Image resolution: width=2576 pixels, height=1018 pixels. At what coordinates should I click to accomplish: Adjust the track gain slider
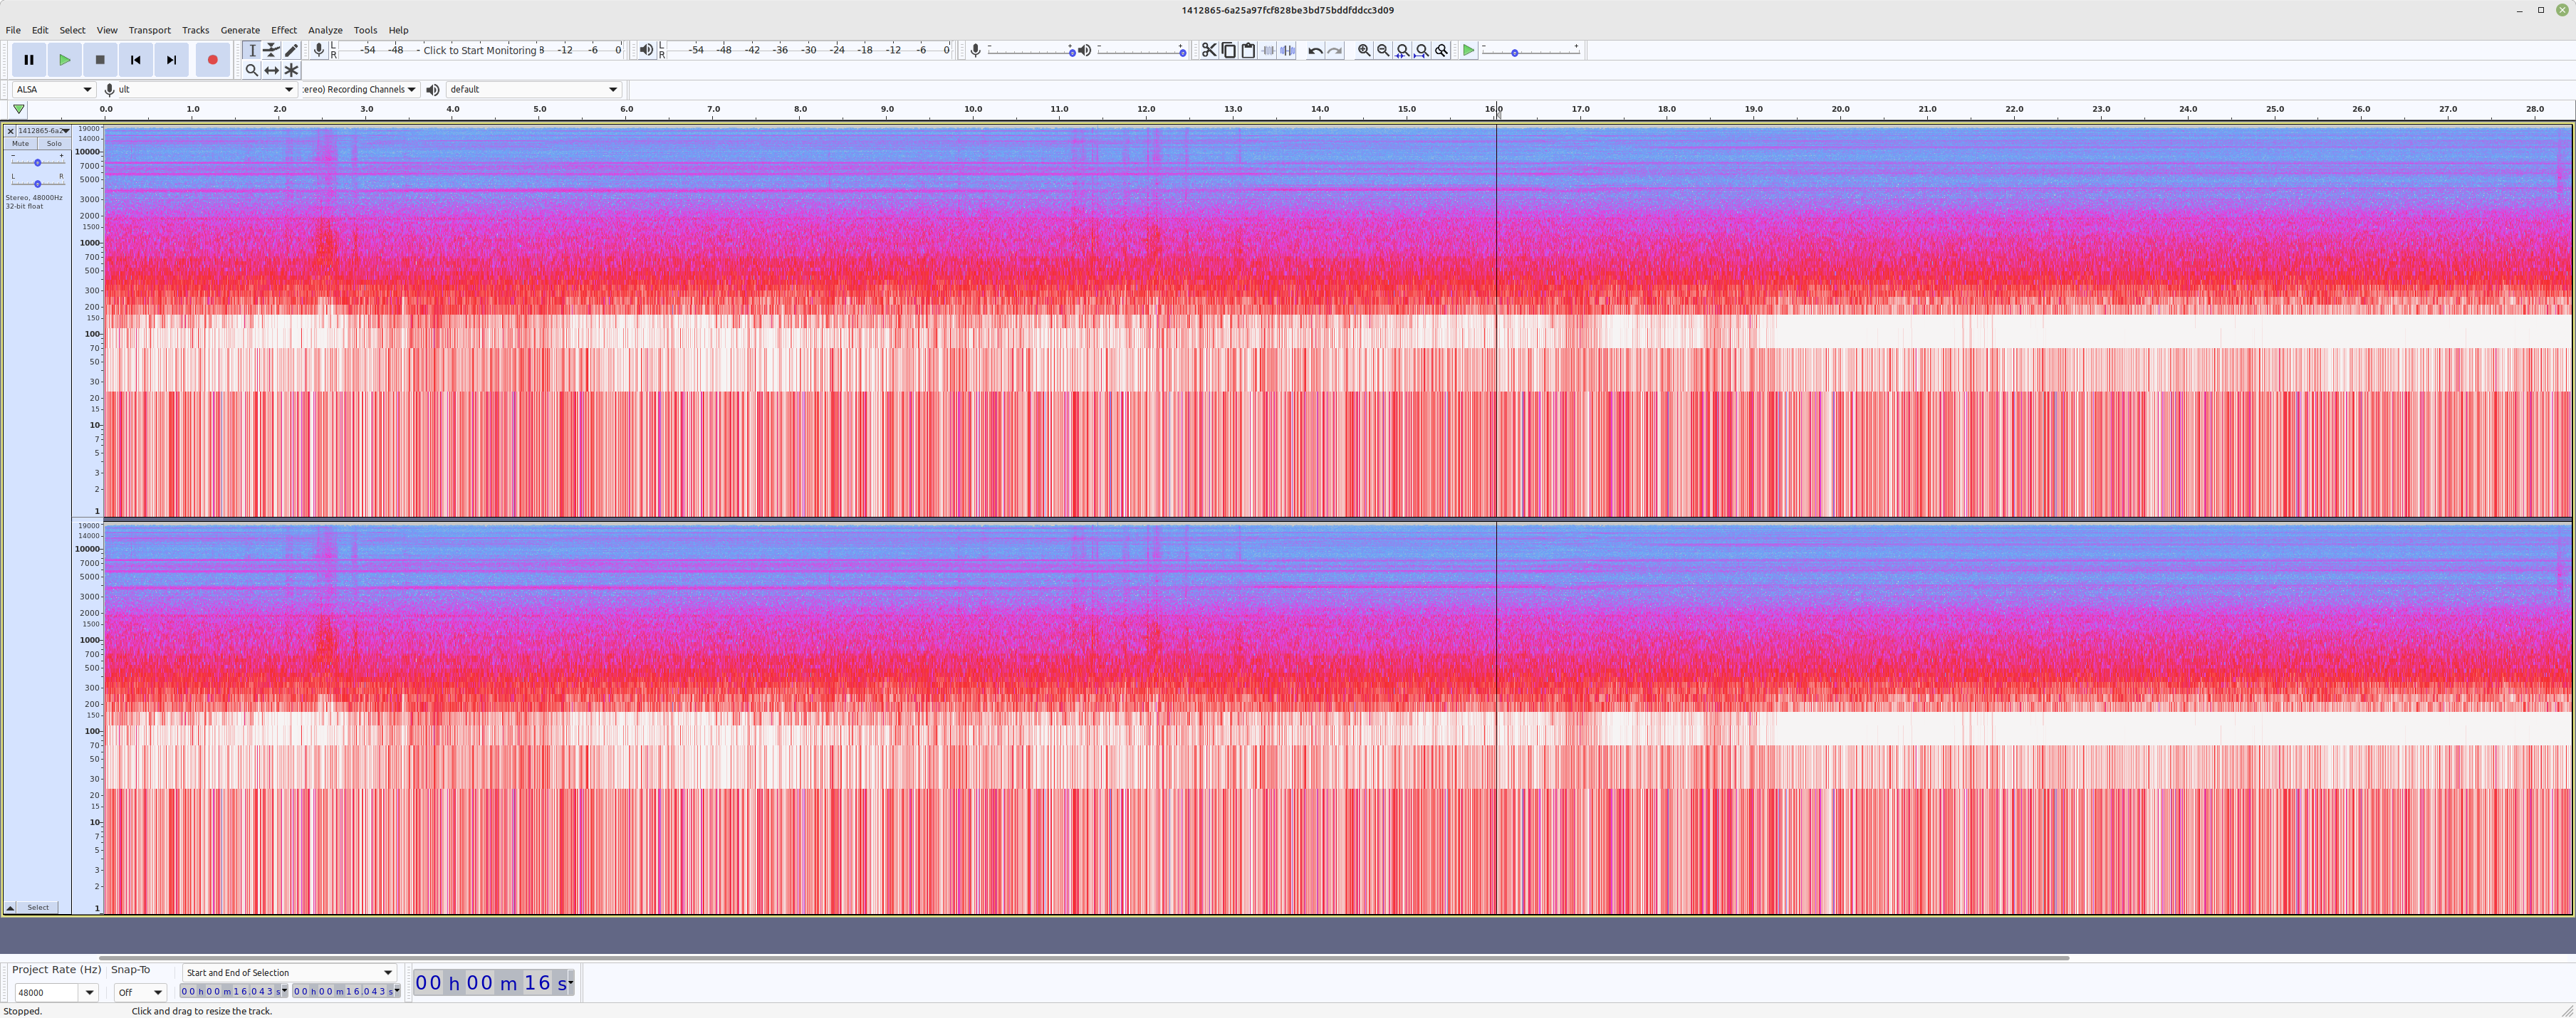tap(37, 162)
